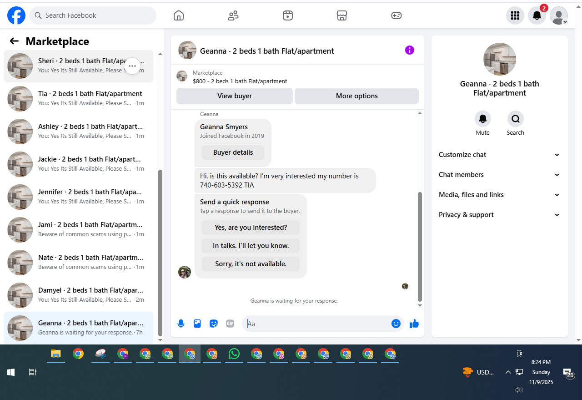Click the listing photo in the right panel
The width and height of the screenshot is (582, 400).
tap(500, 59)
